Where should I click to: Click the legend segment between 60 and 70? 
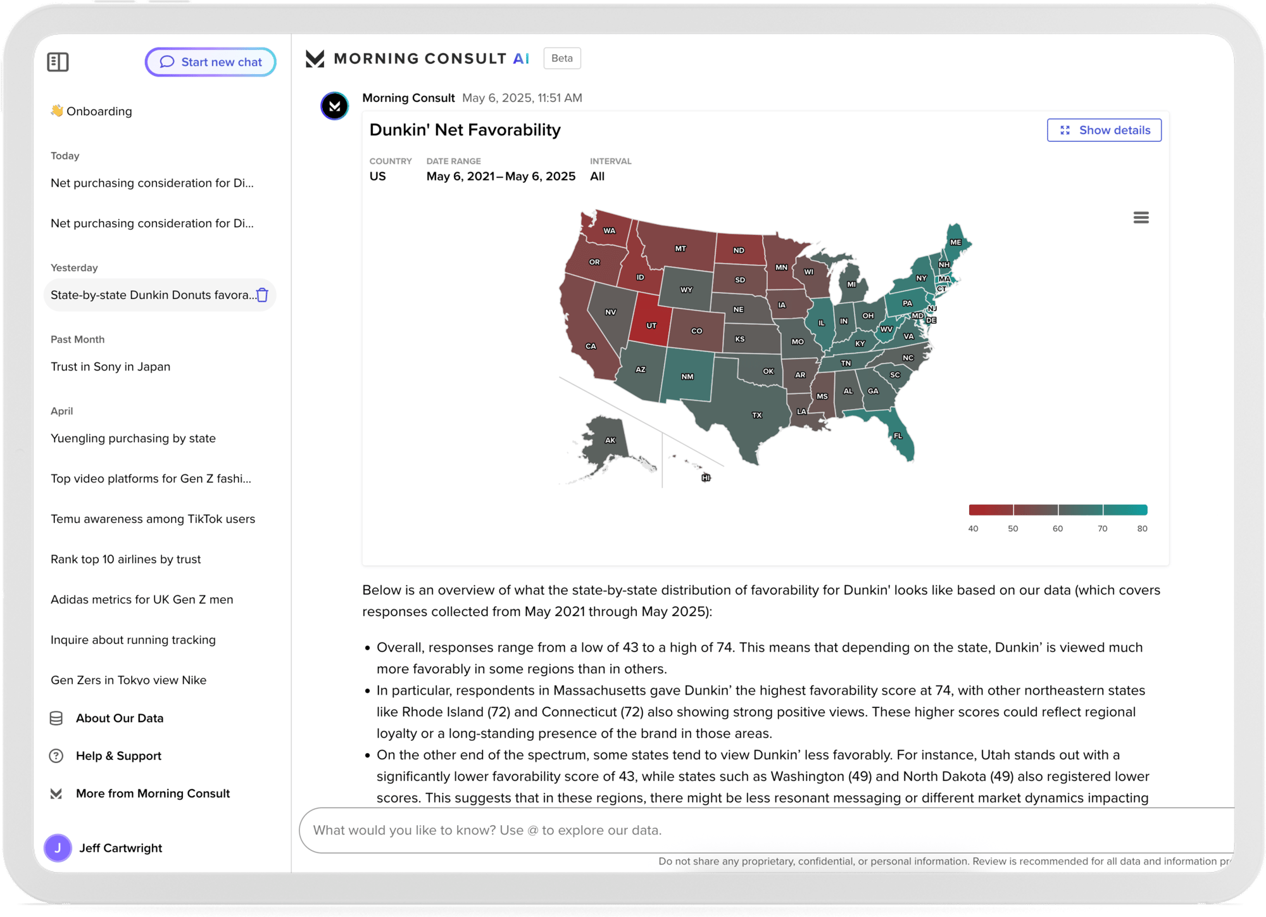click(x=1081, y=510)
